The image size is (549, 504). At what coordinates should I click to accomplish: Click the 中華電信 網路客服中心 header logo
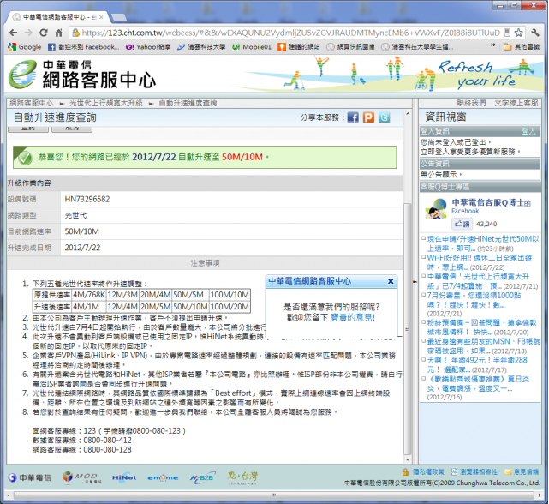pyautogui.click(x=82, y=74)
